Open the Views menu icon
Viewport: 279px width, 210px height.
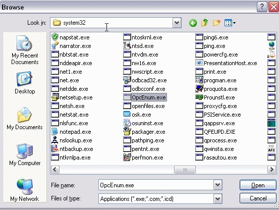(x=230, y=23)
